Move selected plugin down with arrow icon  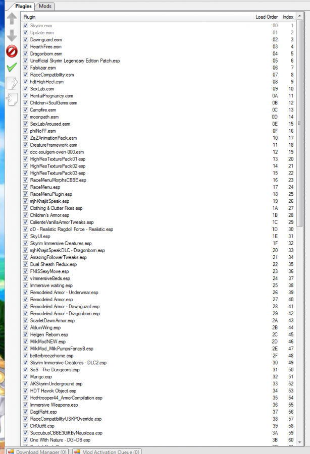point(12,35)
